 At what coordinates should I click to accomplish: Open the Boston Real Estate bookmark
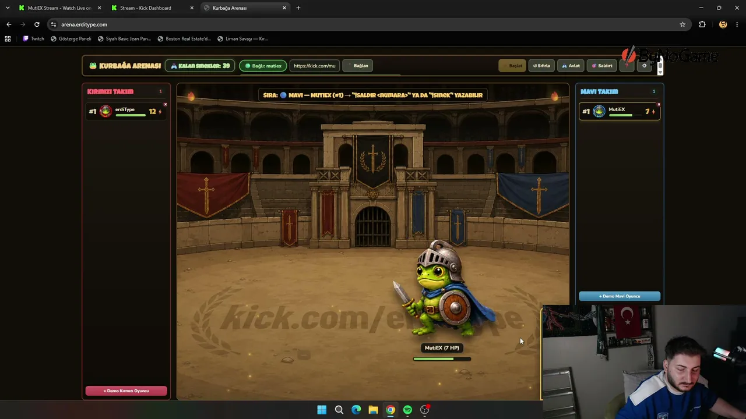(x=184, y=39)
